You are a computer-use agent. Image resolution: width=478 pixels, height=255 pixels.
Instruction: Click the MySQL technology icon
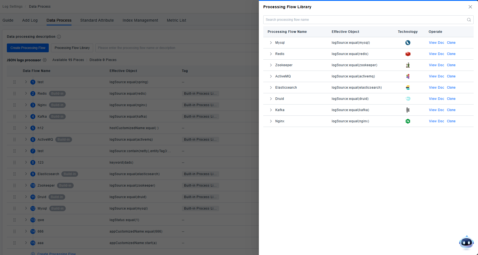pyautogui.click(x=408, y=43)
